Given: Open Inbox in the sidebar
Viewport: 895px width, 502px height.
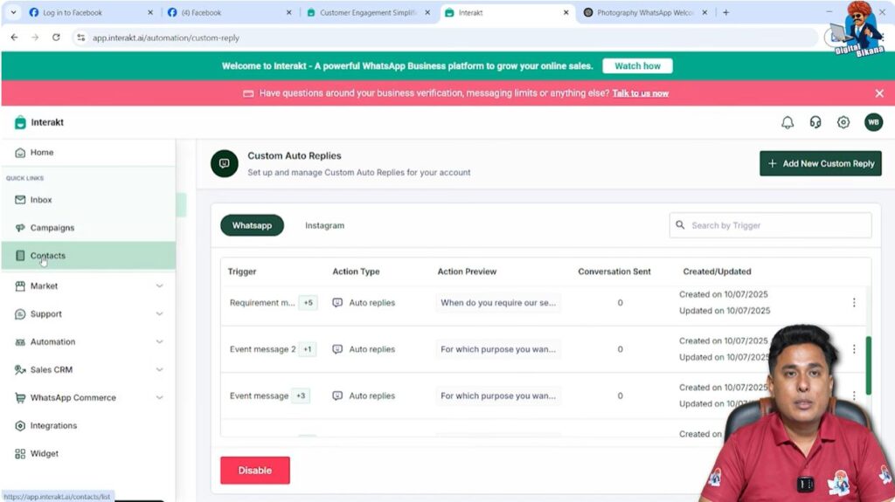Looking at the screenshot, I should (x=88, y=200).
